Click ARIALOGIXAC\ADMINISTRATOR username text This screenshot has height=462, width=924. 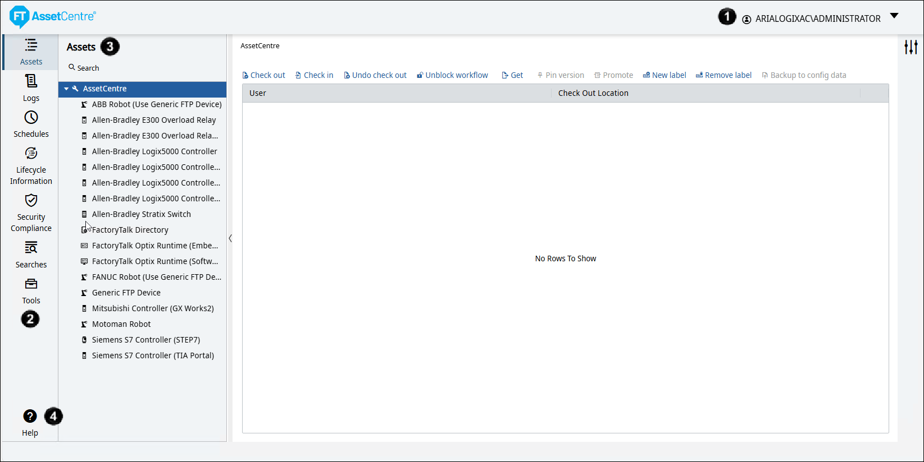click(818, 19)
